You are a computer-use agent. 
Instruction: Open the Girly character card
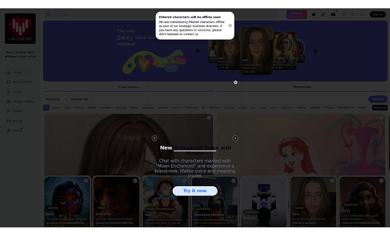(362, 202)
